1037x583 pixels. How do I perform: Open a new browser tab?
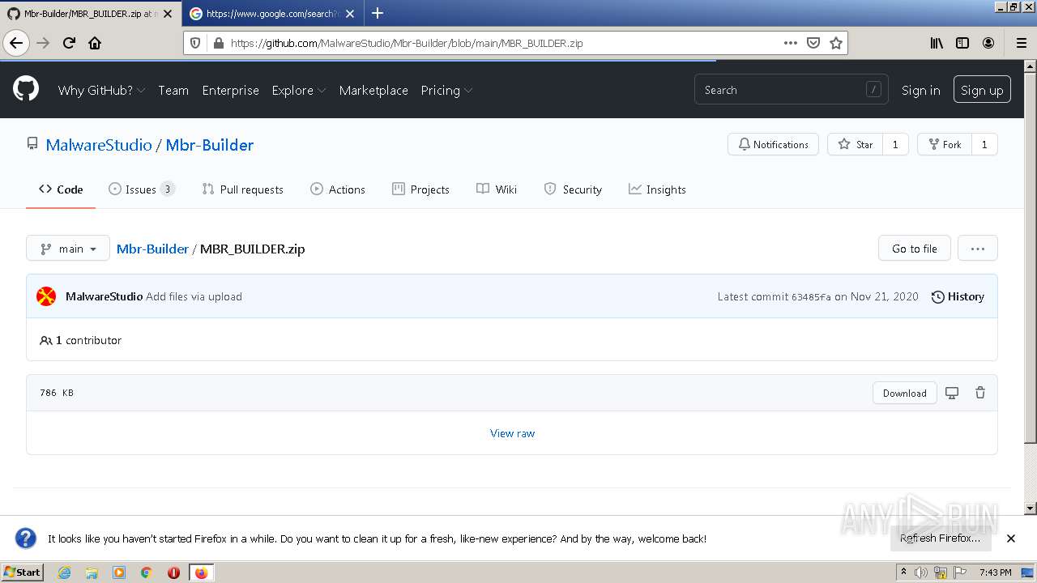378,13
